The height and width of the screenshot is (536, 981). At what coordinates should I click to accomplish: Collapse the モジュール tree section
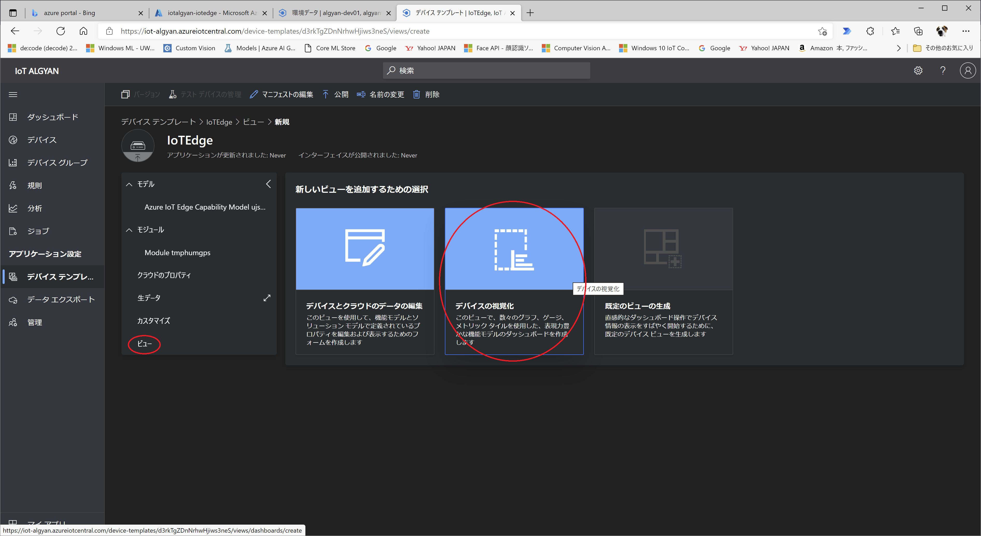pyautogui.click(x=129, y=230)
